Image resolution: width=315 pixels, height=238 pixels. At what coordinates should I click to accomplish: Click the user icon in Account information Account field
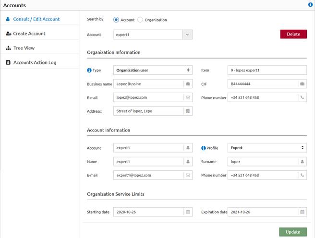click(x=188, y=148)
